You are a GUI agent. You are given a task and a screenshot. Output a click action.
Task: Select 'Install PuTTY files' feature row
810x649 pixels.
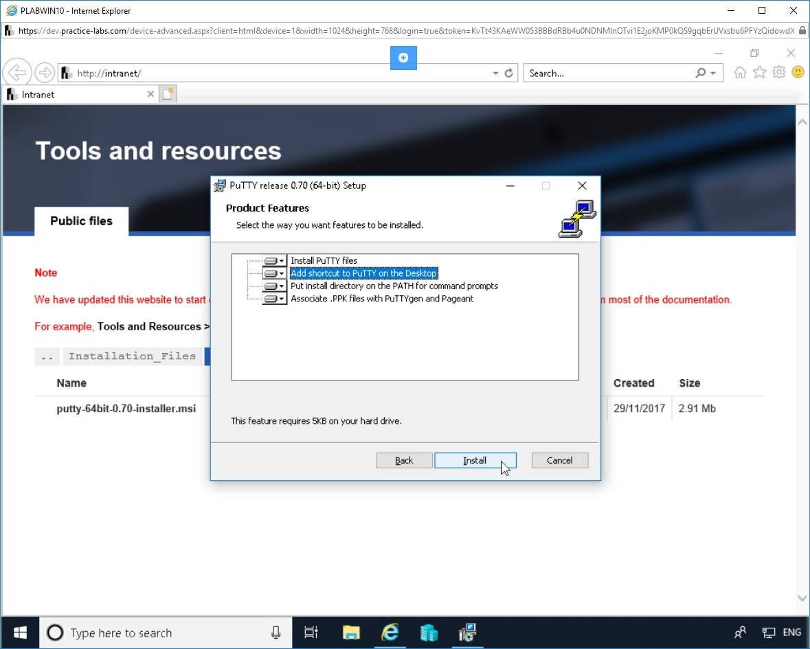[324, 261]
